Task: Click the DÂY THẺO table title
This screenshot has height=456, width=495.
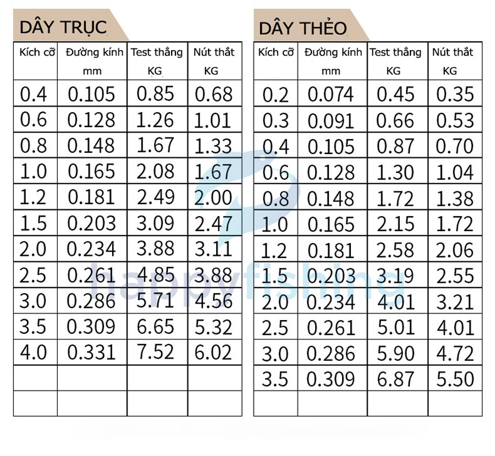Action: pos(302,28)
